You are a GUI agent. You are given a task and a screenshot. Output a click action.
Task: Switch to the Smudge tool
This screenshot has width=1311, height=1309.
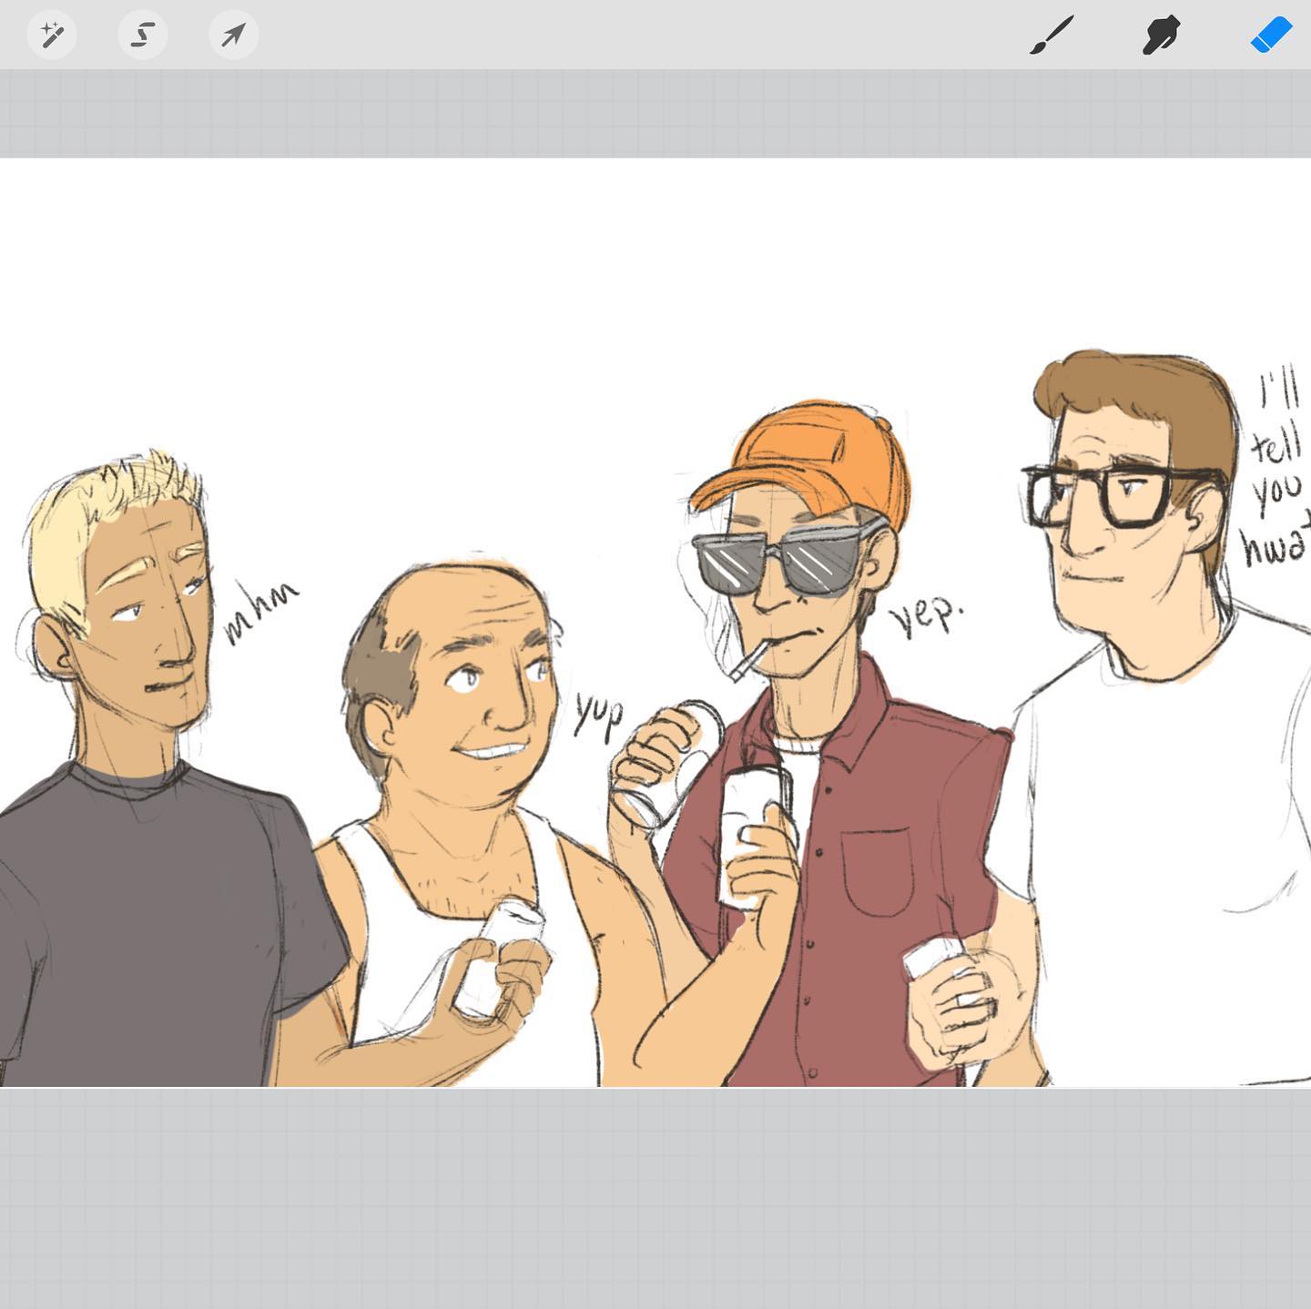pyautogui.click(x=1161, y=36)
